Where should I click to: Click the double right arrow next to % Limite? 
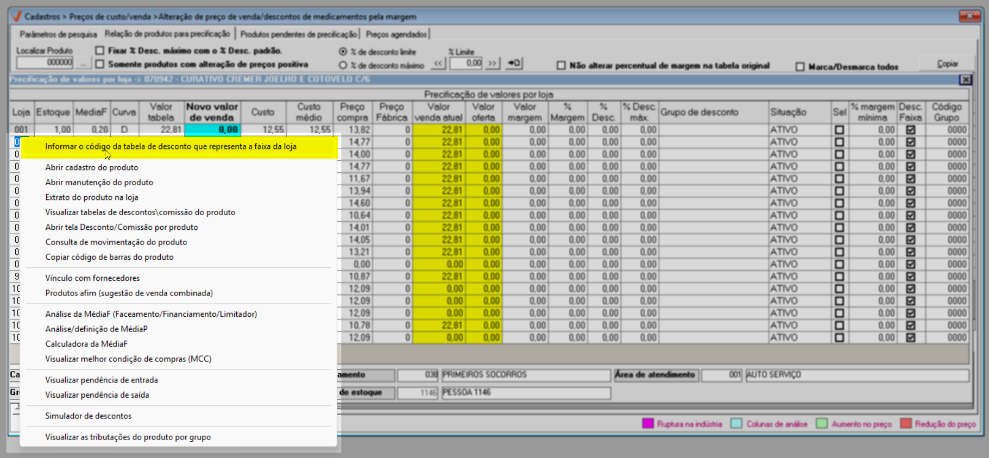(x=492, y=63)
